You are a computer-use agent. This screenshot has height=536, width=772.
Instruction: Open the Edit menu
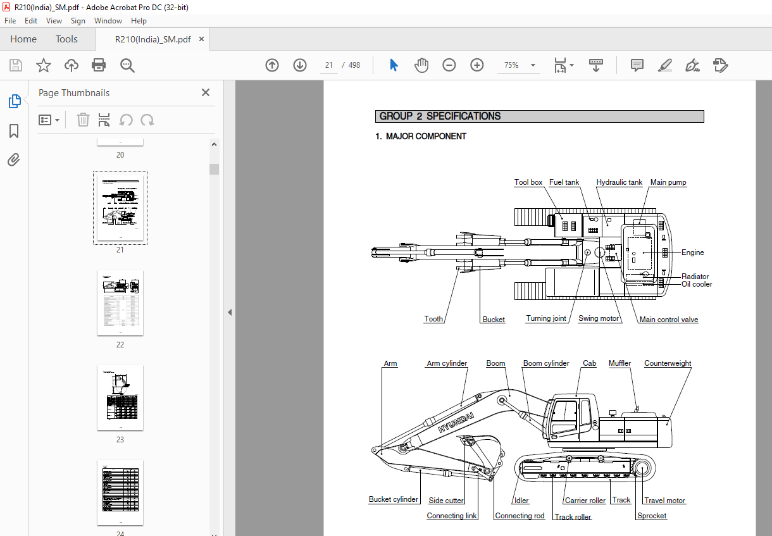click(31, 21)
